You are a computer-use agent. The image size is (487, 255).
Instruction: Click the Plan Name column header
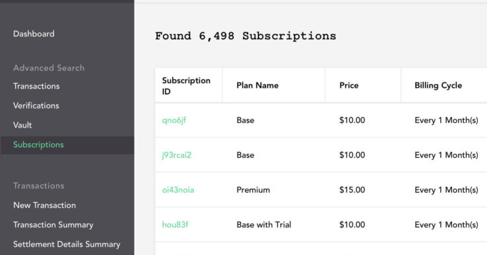(x=257, y=85)
